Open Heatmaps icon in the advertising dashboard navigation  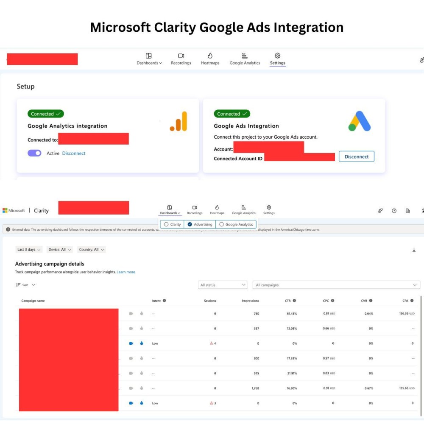tap(217, 207)
